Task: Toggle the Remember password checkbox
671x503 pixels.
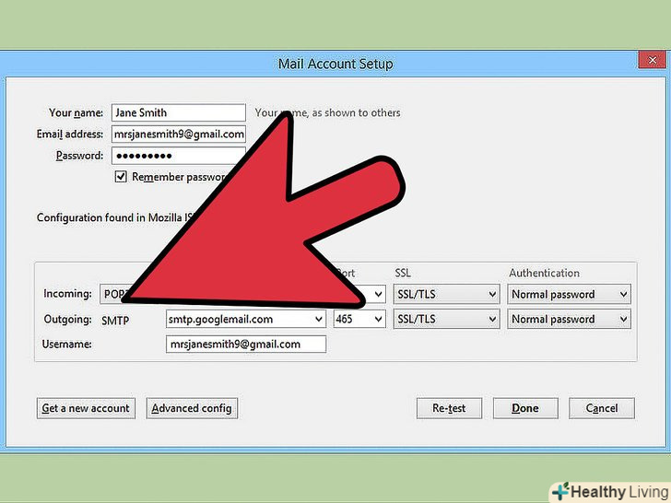Action: click(121, 177)
